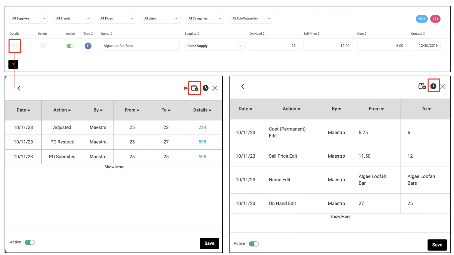This screenshot has height=255, width=454.
Task: Click the On Hand field showing 23
Action: tap(274, 46)
